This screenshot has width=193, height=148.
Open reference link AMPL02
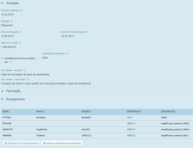131,136
